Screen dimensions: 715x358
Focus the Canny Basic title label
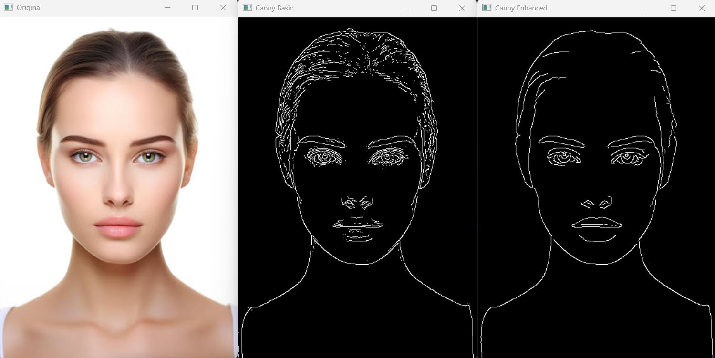[x=274, y=8]
